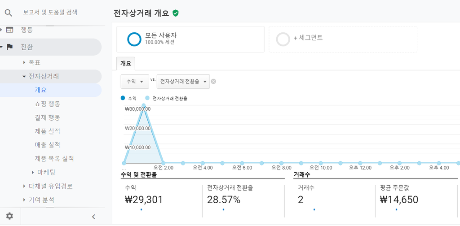Select the 개요 tab above chart
The height and width of the screenshot is (226, 460).
(x=126, y=64)
